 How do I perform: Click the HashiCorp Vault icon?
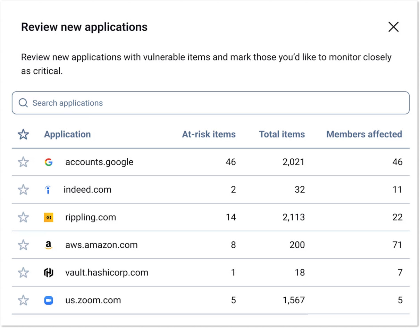(x=49, y=272)
